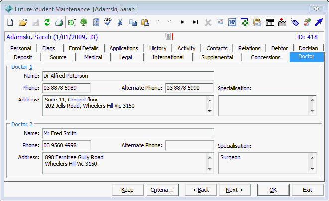Screen dimensions: 329x201
Task: Edit Doctor 1 Name field
Action: (x=128, y=76)
